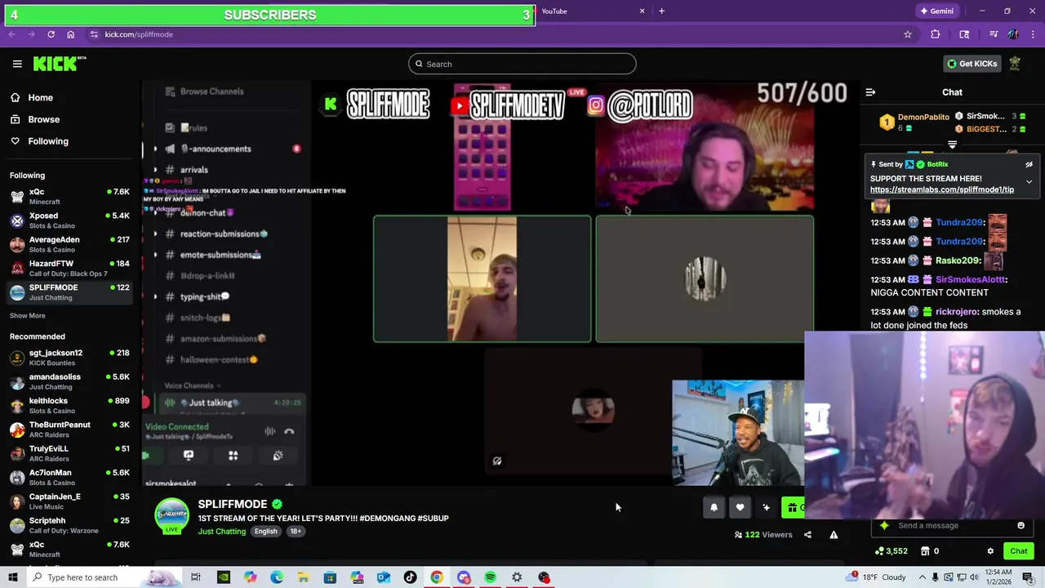Screen dimensions: 1045x588
Task: Open Chrome three-dot menu
Action: point(1033,34)
